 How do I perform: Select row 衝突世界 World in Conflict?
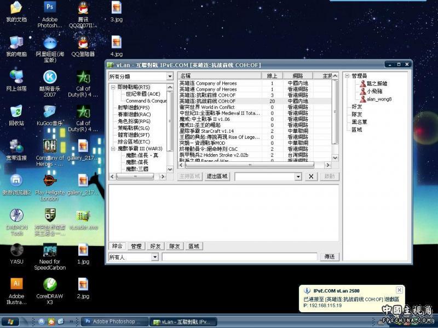pos(255,107)
